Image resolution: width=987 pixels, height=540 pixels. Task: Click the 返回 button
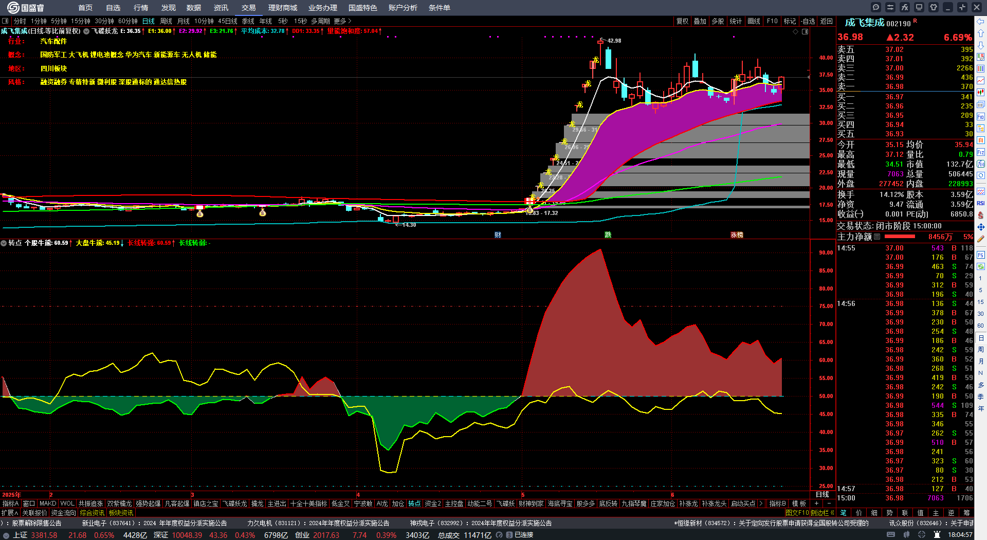(x=827, y=21)
